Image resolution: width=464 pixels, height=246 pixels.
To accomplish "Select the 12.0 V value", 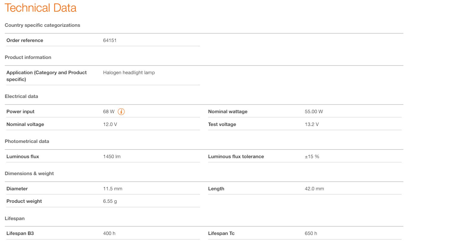I will pos(110,124).
